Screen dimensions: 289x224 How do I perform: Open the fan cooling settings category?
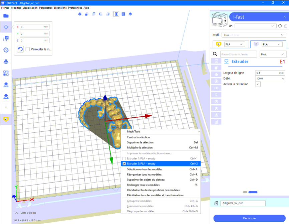216,102
